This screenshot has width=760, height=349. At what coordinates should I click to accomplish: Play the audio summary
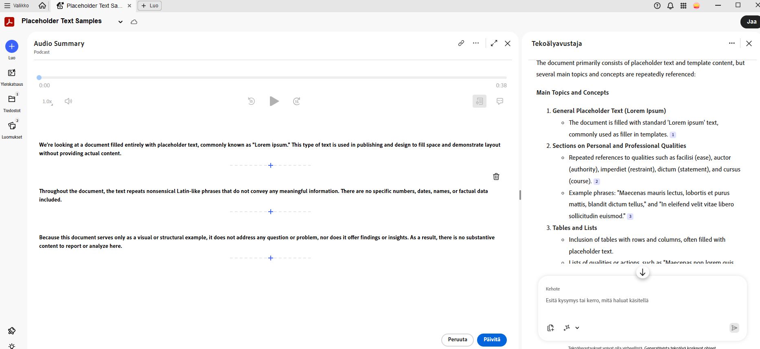point(274,101)
